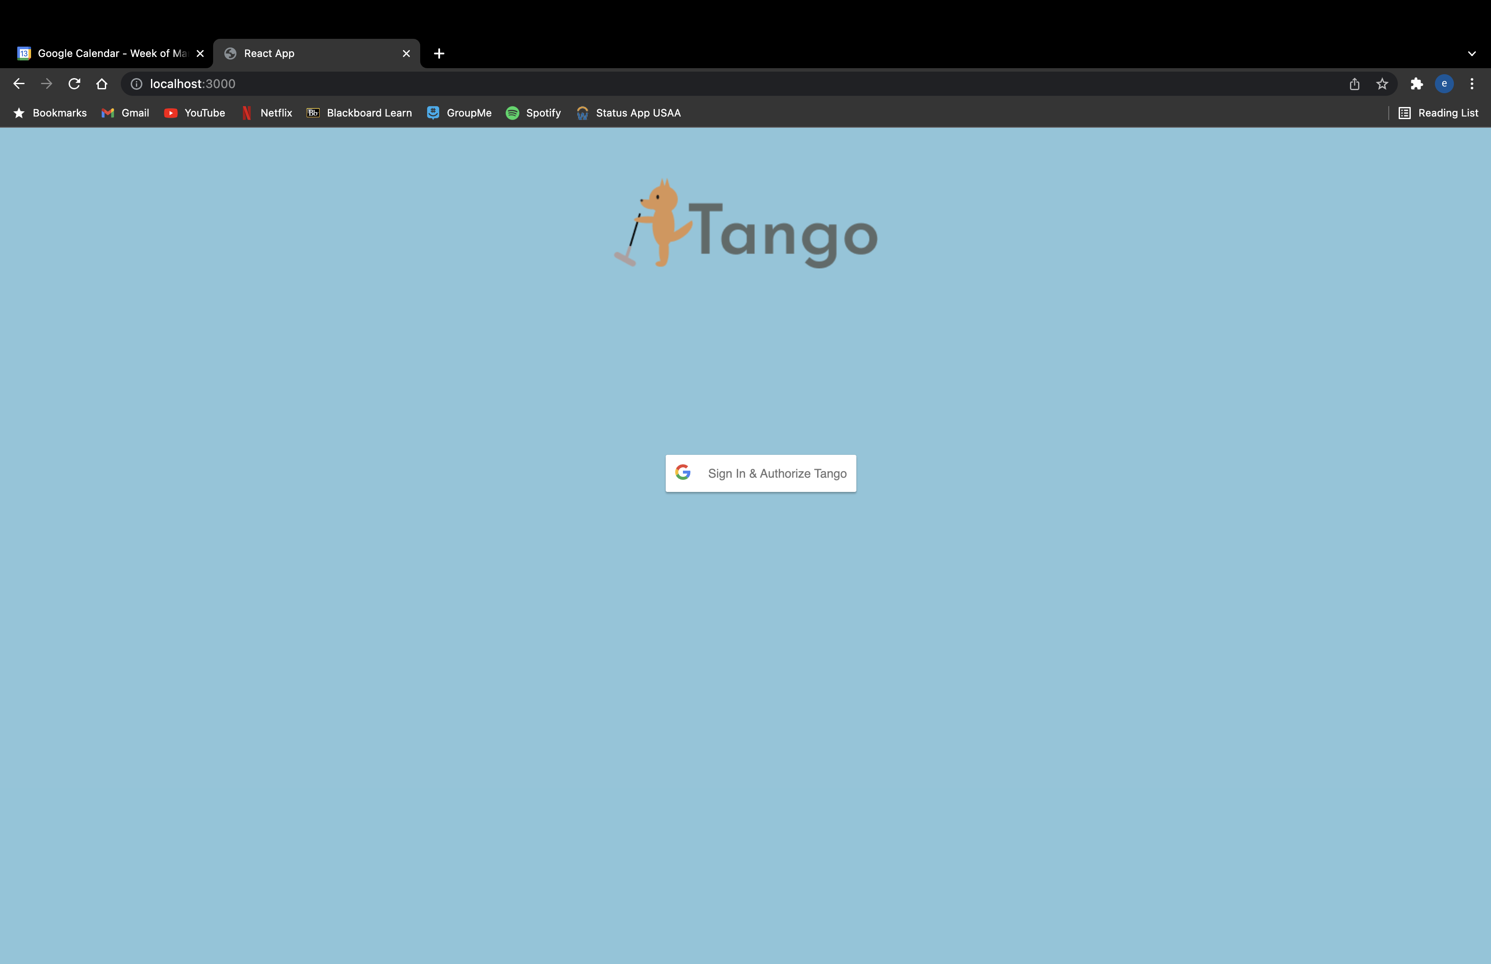Close the React App tab
The height and width of the screenshot is (964, 1491).
point(406,54)
